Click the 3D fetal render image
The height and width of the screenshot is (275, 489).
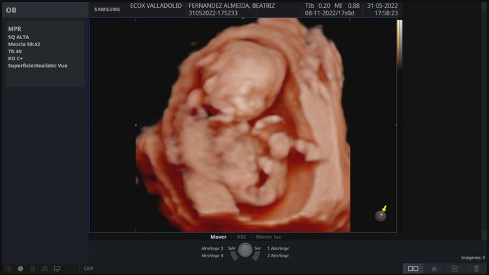pos(243,125)
